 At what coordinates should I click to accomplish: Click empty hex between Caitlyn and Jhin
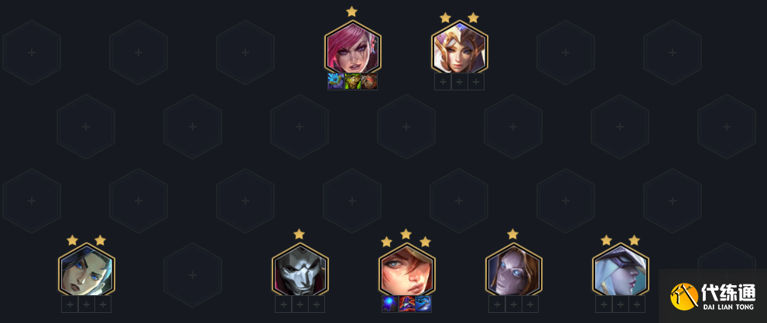click(193, 275)
